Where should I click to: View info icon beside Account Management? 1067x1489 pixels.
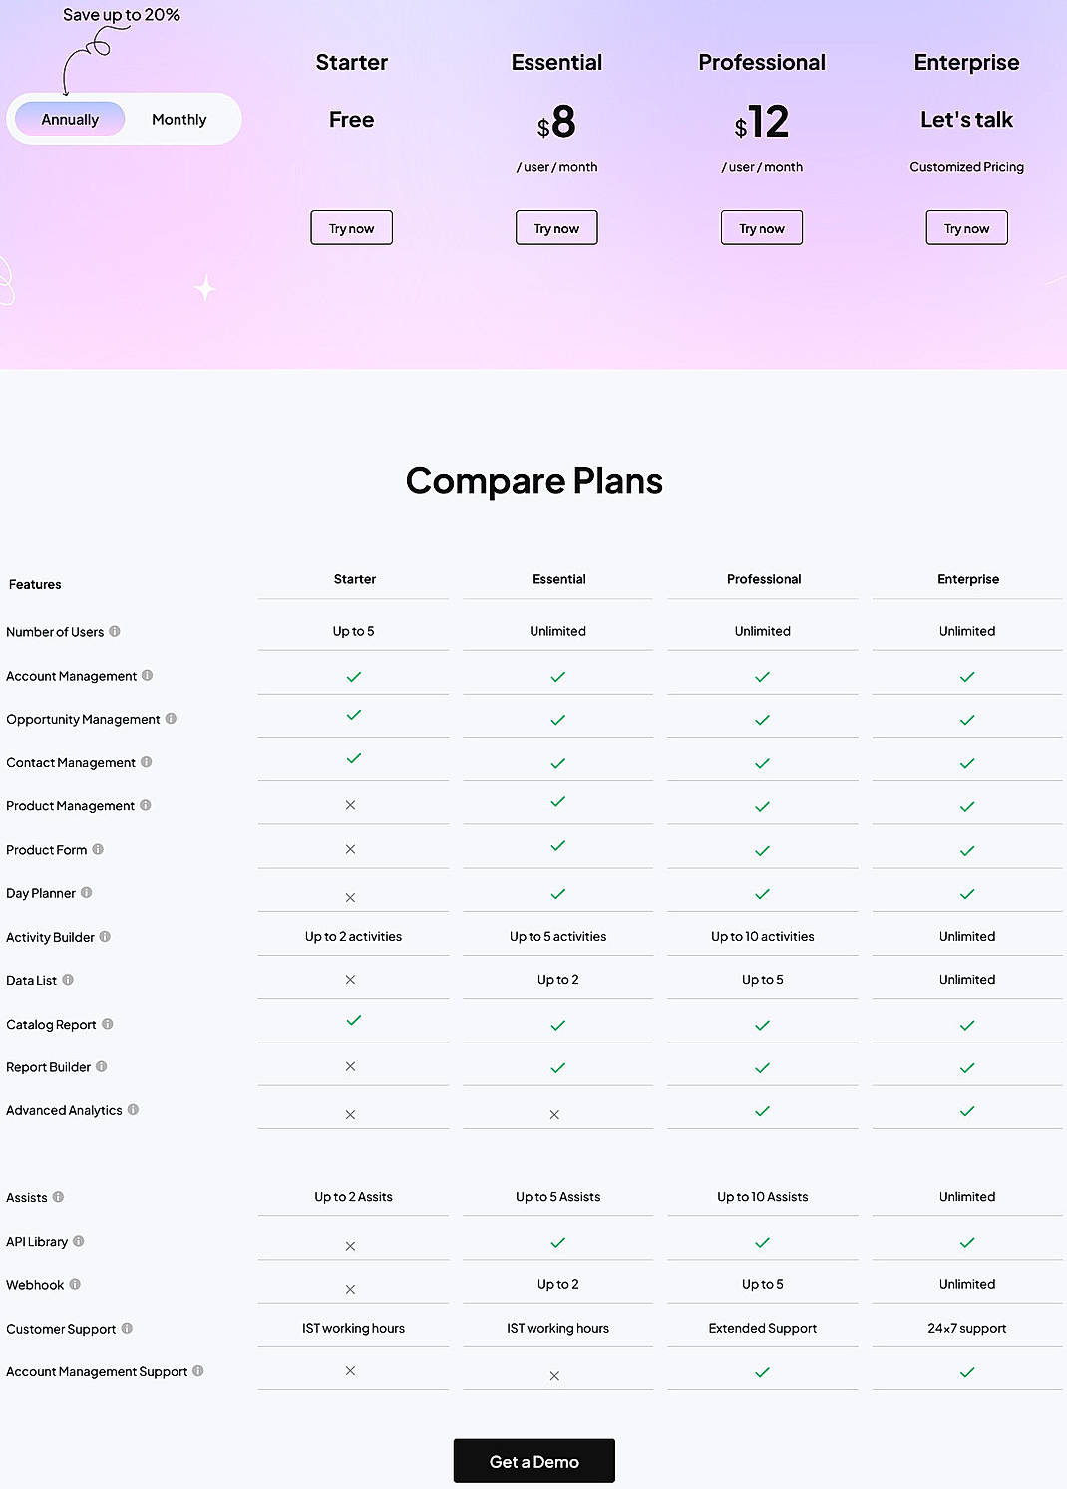(x=148, y=675)
